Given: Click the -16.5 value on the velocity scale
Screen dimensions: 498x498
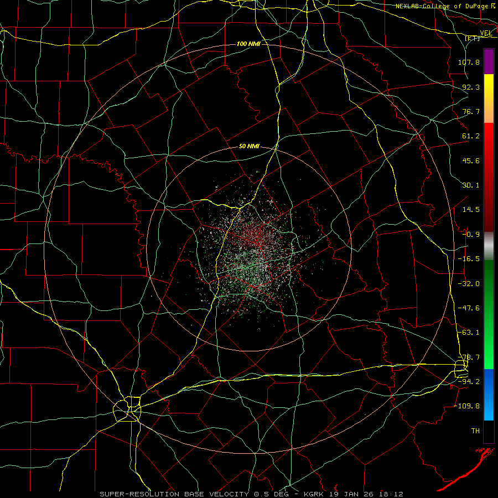Looking at the screenshot, I should (469, 259).
